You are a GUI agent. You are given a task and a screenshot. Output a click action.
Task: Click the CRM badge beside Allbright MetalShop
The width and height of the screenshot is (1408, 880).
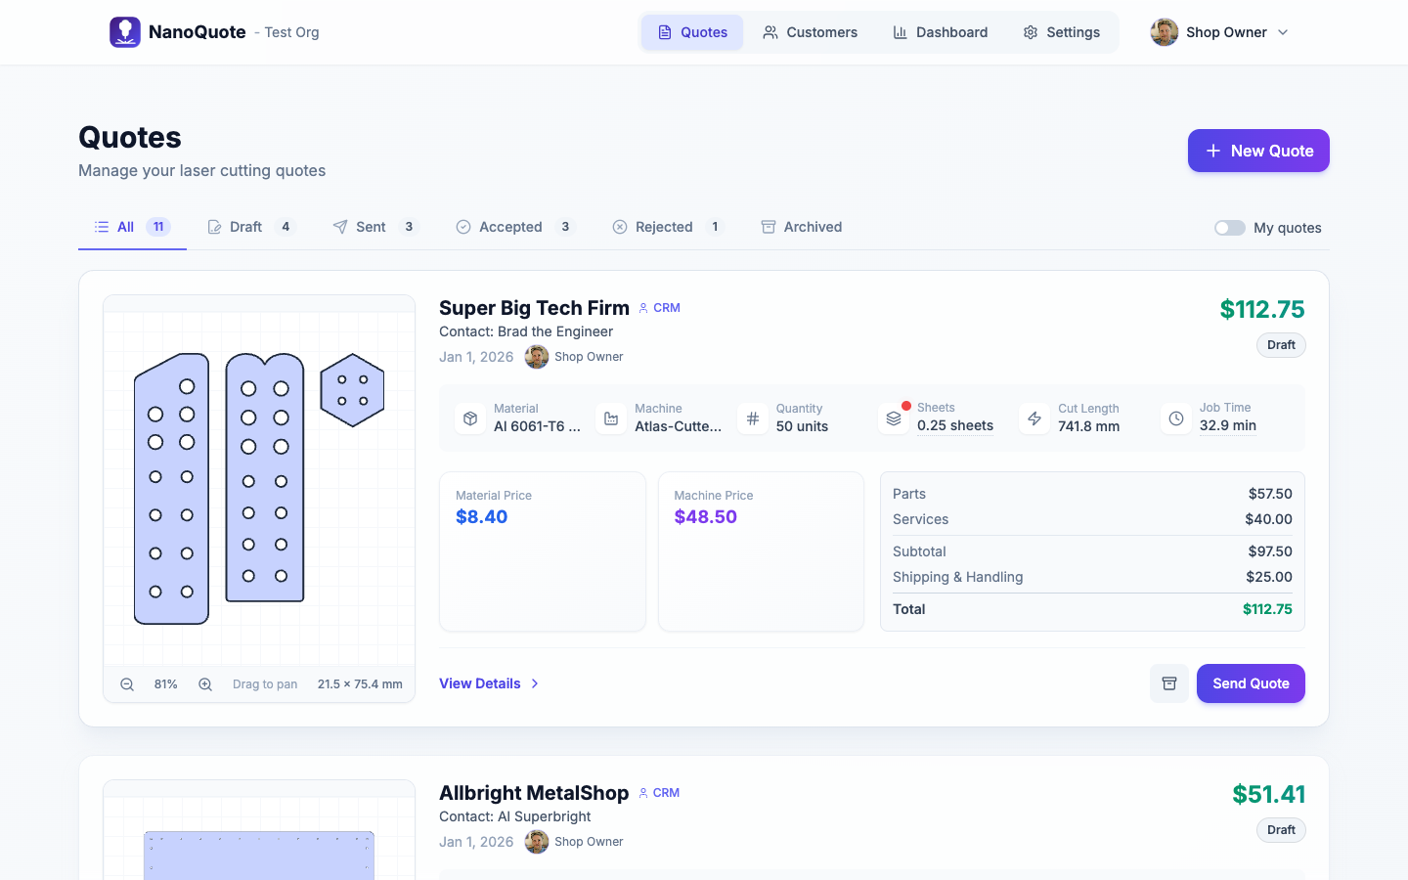pos(659,793)
